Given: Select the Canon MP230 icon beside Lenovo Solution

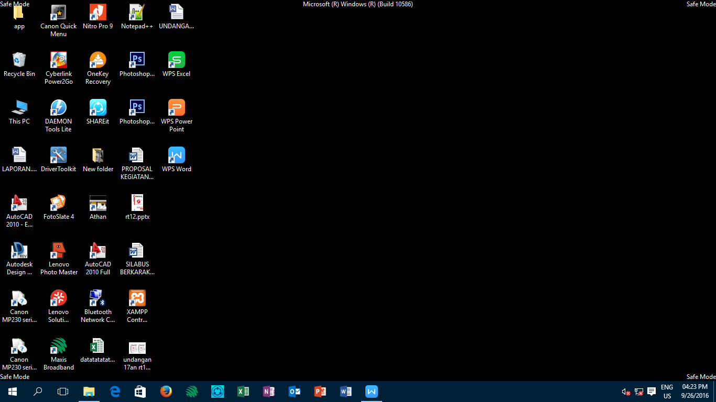Looking at the screenshot, I should coord(19,307).
